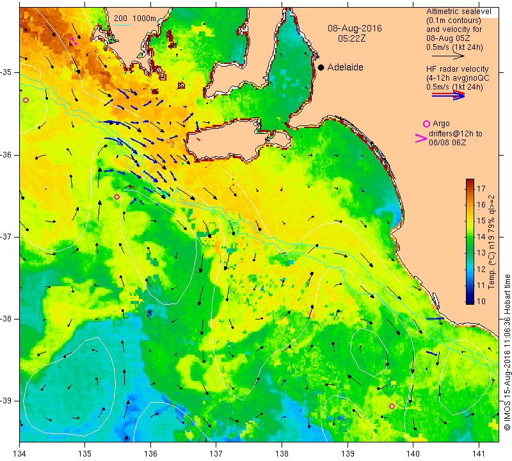512x461 pixels.
Task: Click latitude axis label -37
Action: click(6, 236)
